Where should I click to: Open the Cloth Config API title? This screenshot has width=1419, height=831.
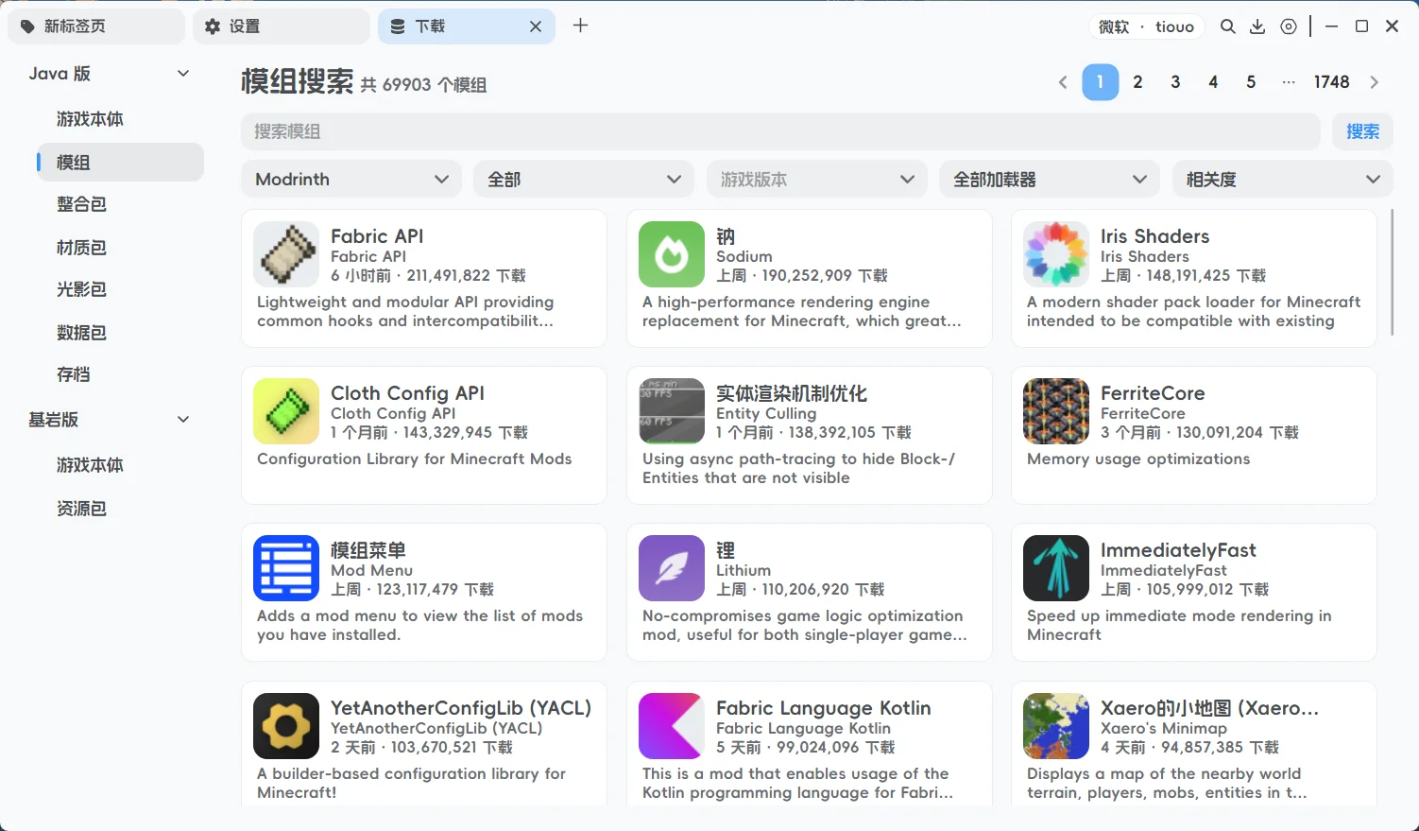click(x=407, y=393)
